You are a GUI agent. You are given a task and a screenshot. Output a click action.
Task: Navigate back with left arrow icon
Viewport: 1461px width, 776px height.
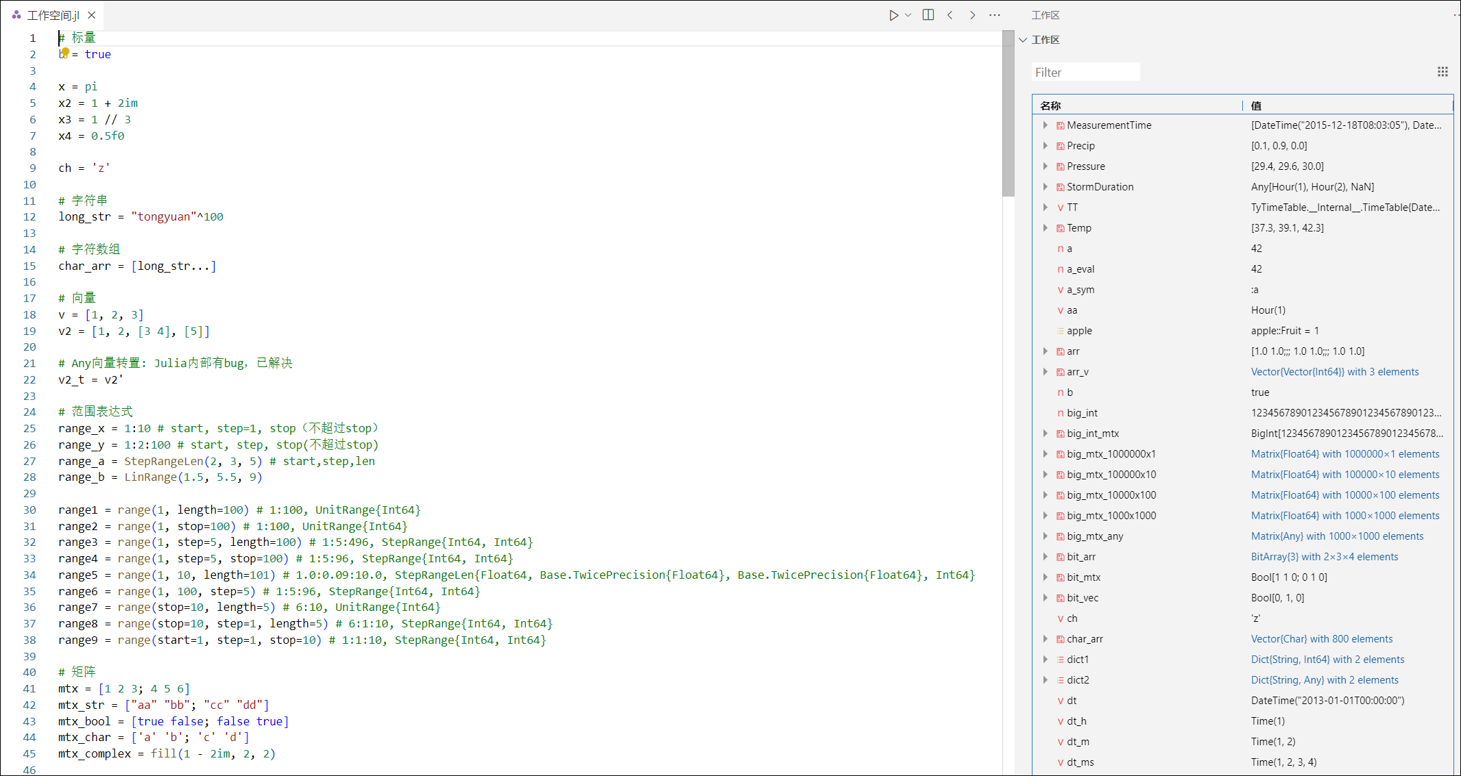tap(950, 15)
